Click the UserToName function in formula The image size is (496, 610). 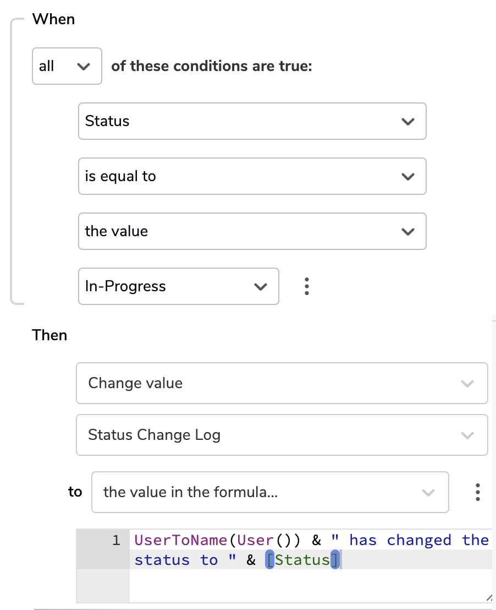(181, 540)
